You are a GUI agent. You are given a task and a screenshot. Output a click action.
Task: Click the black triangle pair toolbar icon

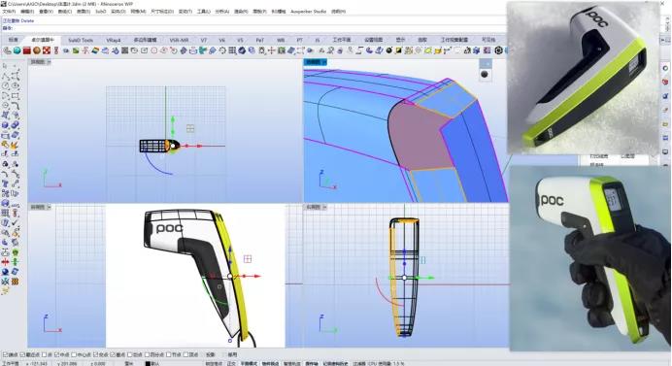click(x=467, y=50)
